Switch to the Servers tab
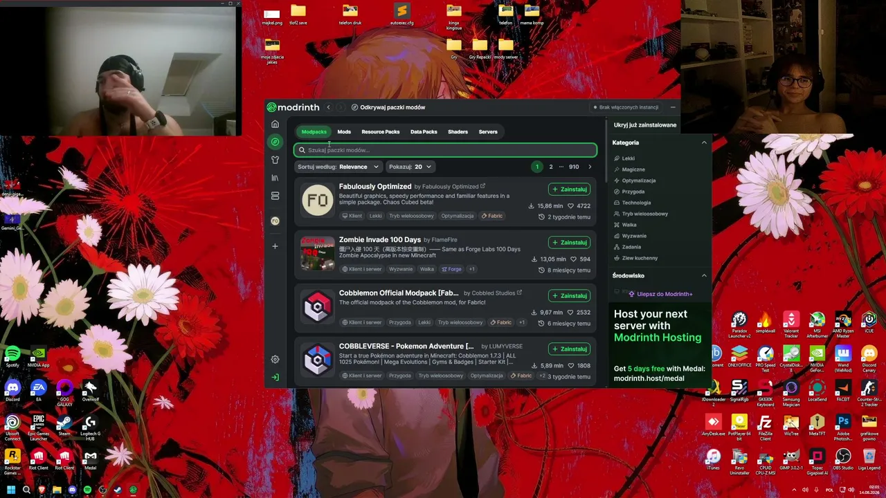 click(x=488, y=131)
